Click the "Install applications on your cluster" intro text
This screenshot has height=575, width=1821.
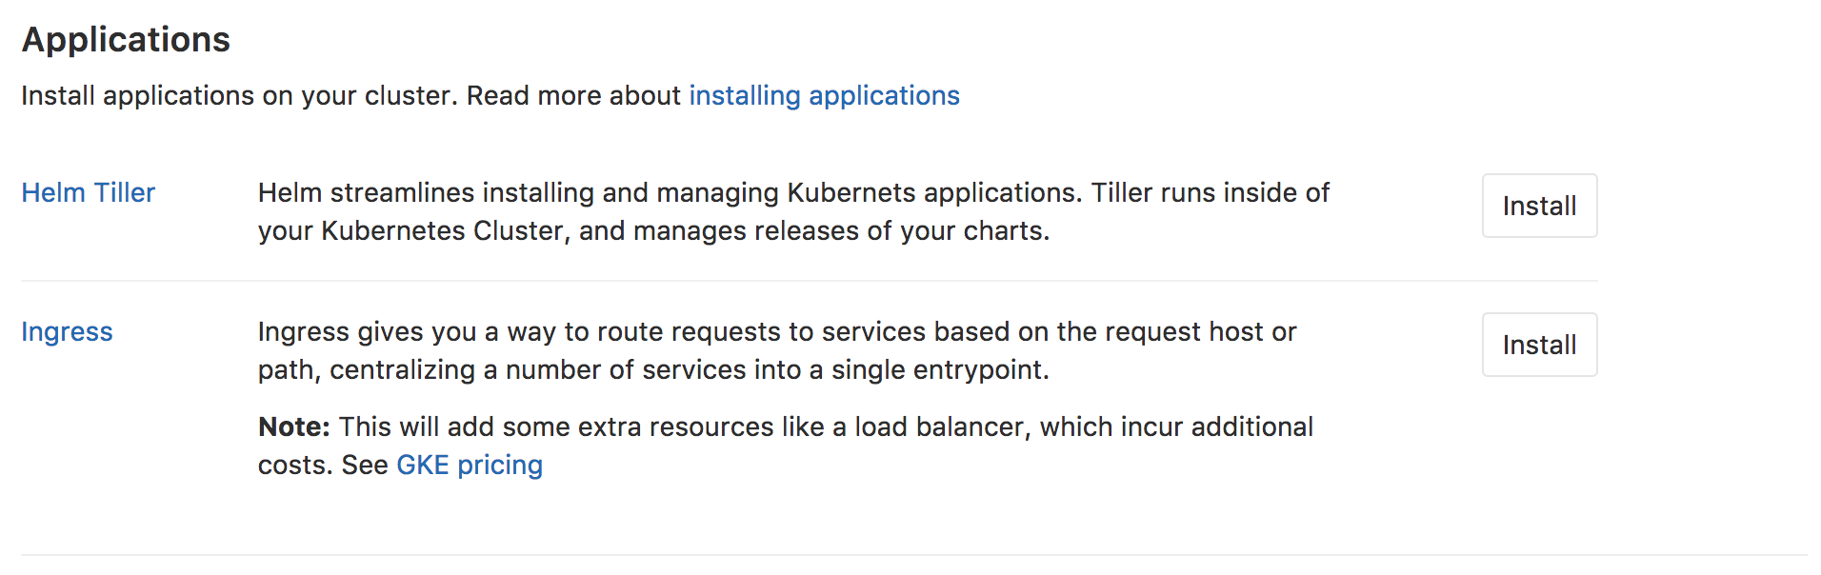coord(238,96)
